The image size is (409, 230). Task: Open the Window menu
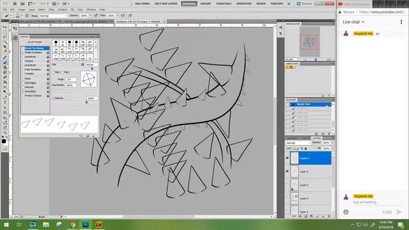pyautogui.click(x=91, y=10)
